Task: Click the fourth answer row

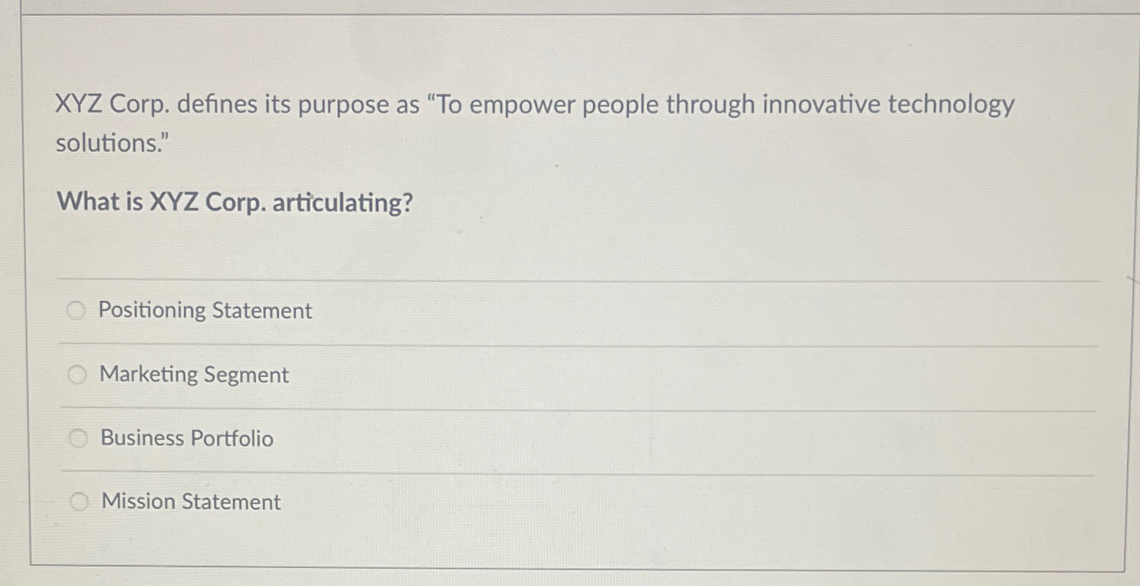Action: [503, 501]
